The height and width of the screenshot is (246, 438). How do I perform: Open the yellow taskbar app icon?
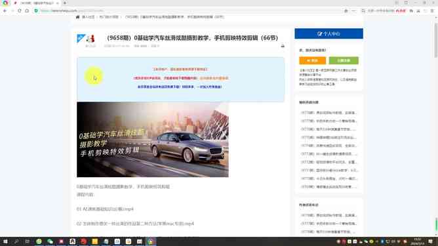pyautogui.click(x=94, y=241)
